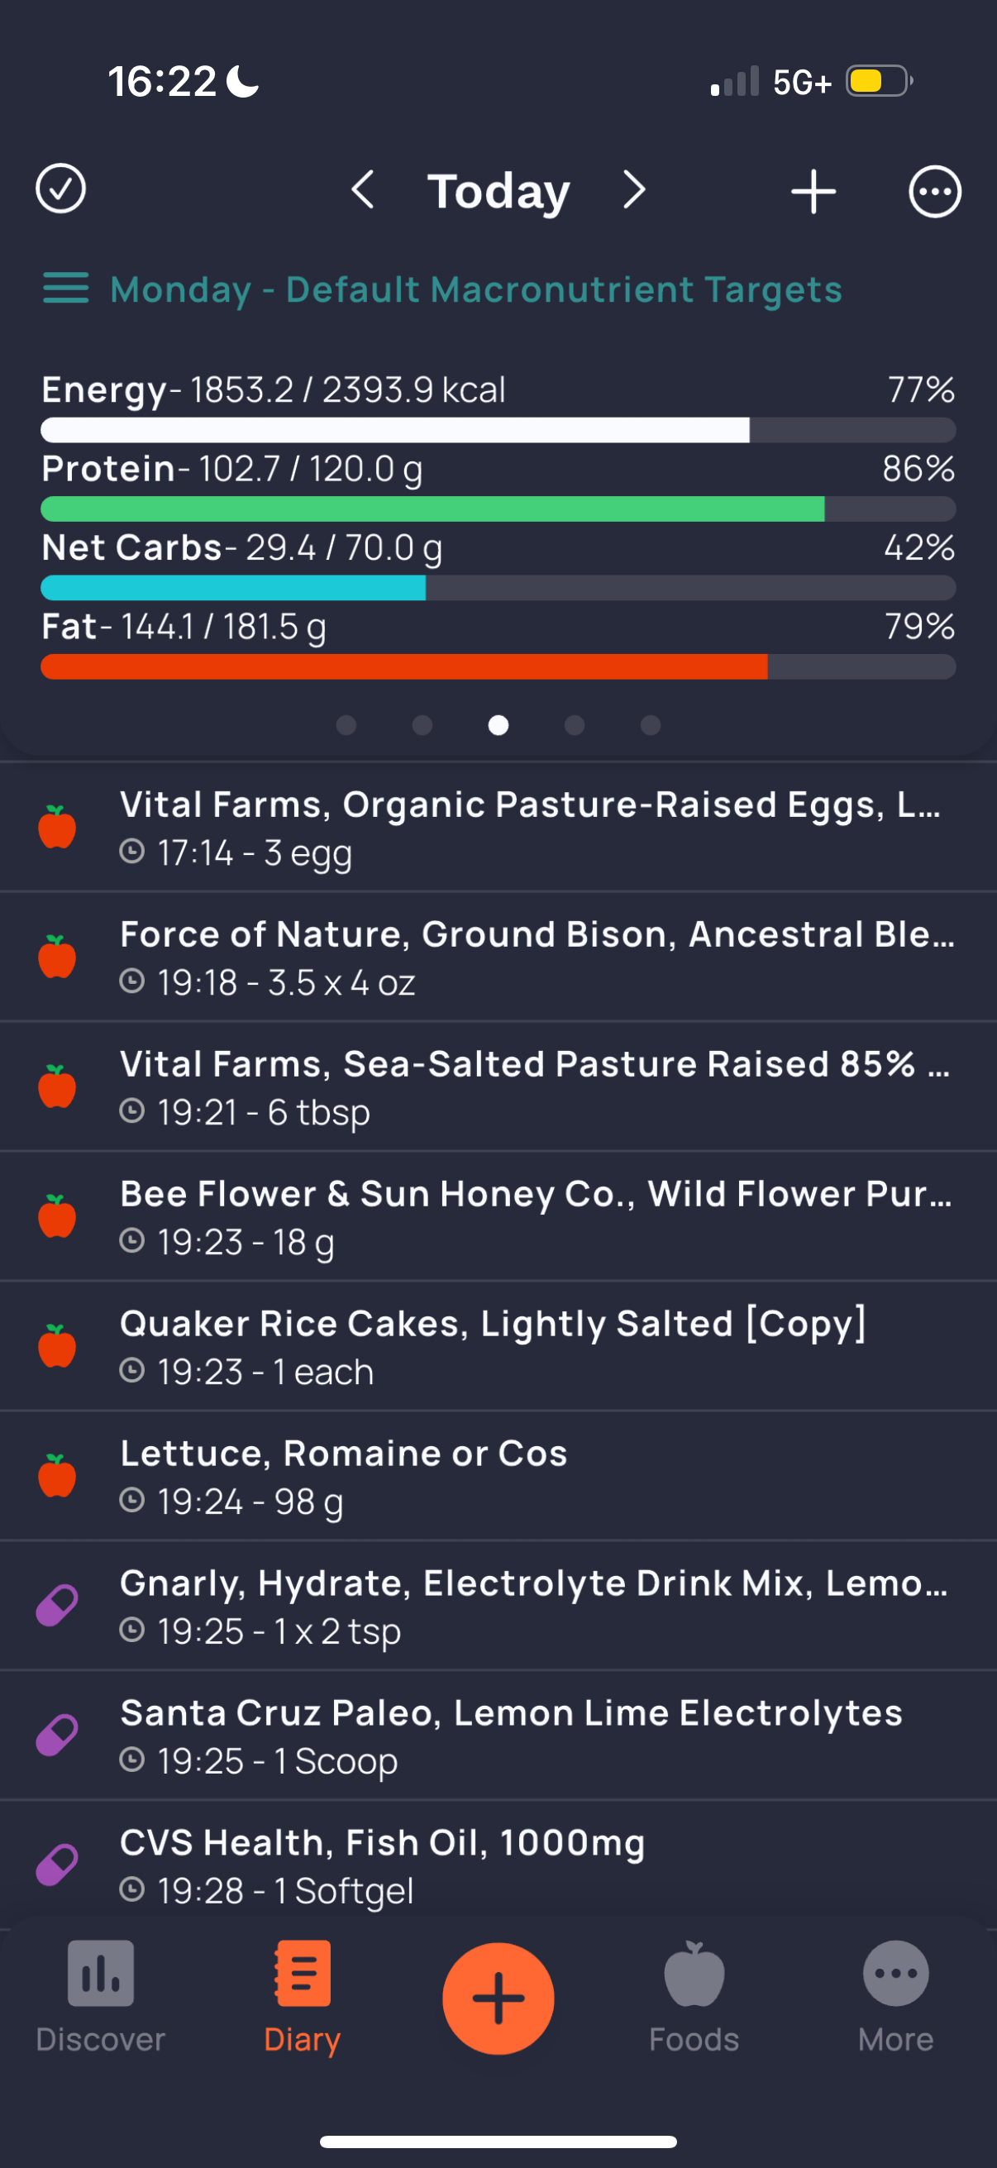Tap Monday - Default Macronutrient Targets link
The width and height of the screenshot is (997, 2168).
[476, 289]
